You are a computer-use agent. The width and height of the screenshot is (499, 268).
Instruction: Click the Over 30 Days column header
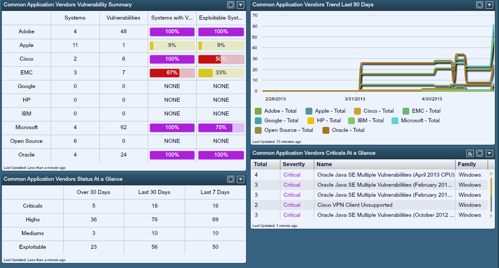[93, 192]
